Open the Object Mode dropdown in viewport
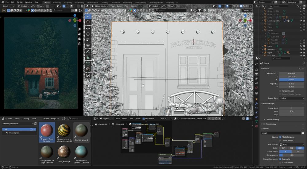Viewport: 307px width, 169px height. [100, 6]
